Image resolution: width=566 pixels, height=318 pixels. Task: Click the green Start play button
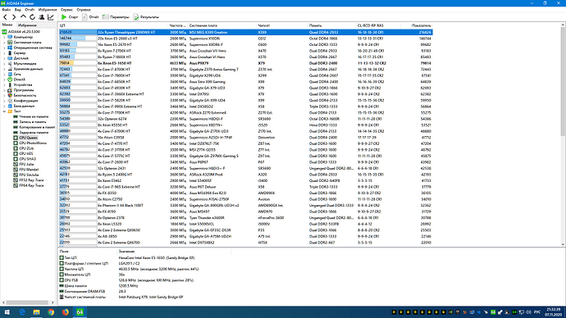coord(69,17)
